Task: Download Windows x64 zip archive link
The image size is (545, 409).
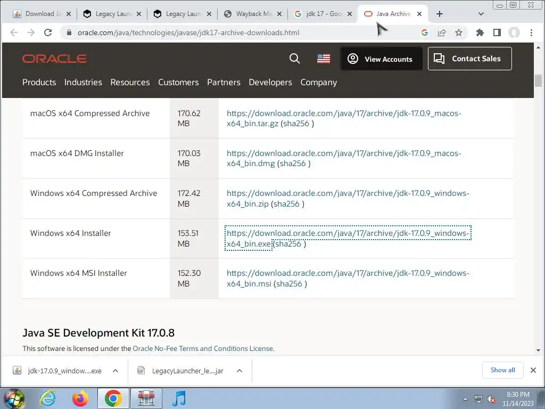Action: click(348, 198)
